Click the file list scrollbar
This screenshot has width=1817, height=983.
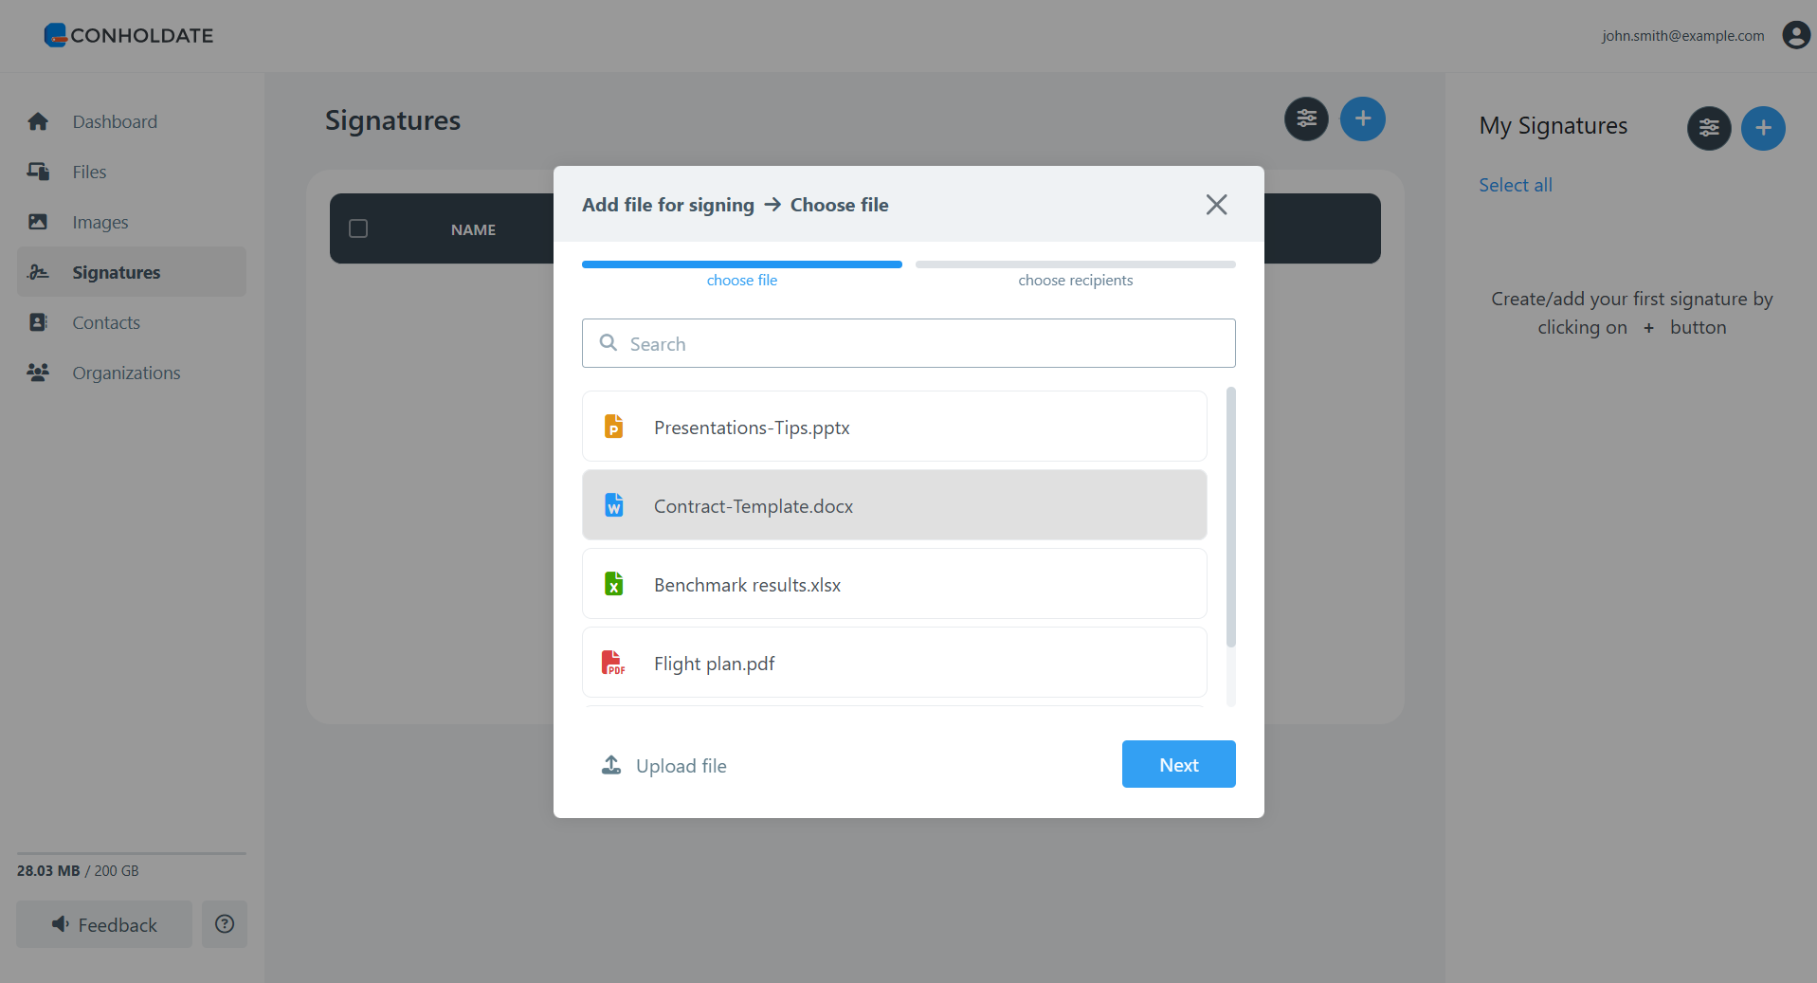click(1230, 518)
